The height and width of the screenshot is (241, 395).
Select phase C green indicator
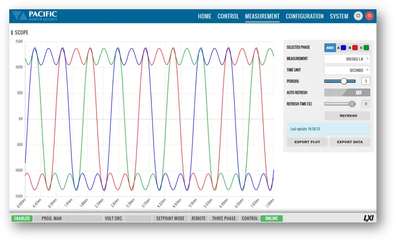[366, 48]
